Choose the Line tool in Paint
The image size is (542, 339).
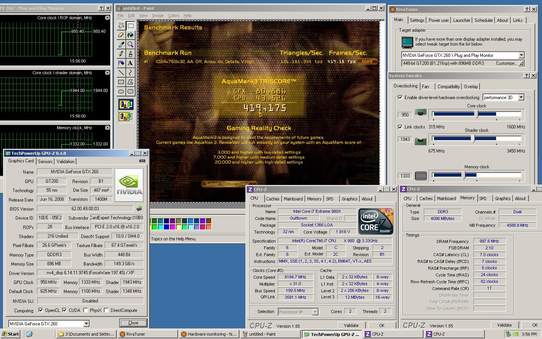tap(121, 72)
